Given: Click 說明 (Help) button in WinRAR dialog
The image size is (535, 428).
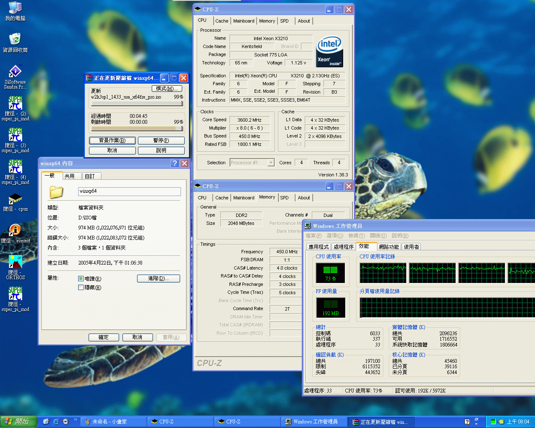Looking at the screenshot, I should (x=161, y=150).
